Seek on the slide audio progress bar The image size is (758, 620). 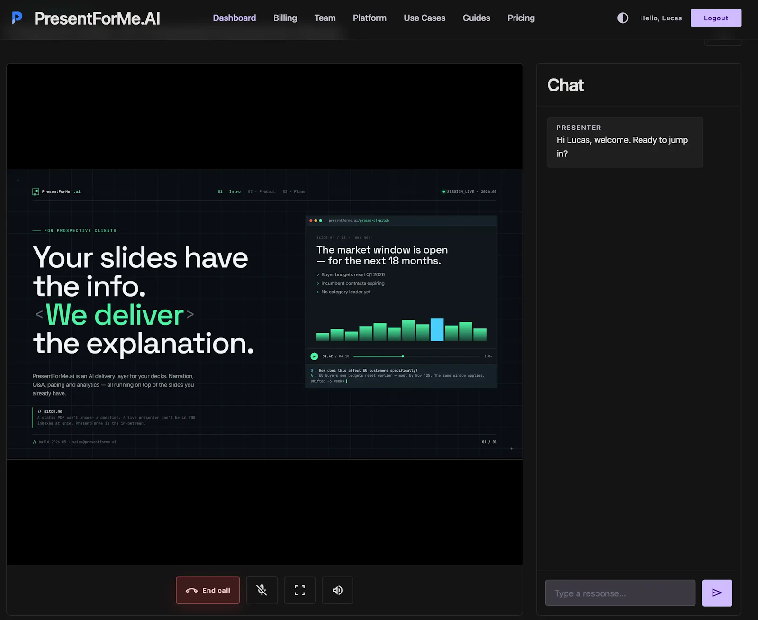[416, 356]
